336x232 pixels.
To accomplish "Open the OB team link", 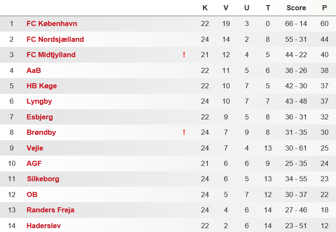I will click(32, 194).
